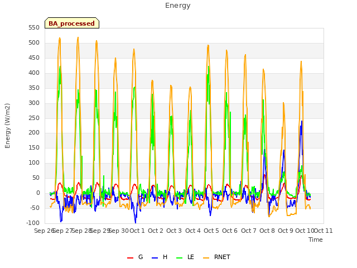Click the Oct 6 x-axis date label
This screenshot has height=268, width=357.
(x=230, y=231)
